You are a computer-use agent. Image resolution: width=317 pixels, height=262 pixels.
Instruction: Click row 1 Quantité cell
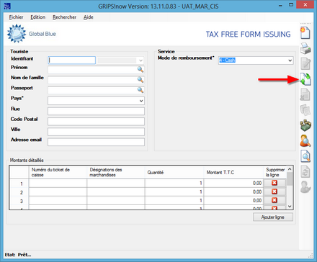174,183
